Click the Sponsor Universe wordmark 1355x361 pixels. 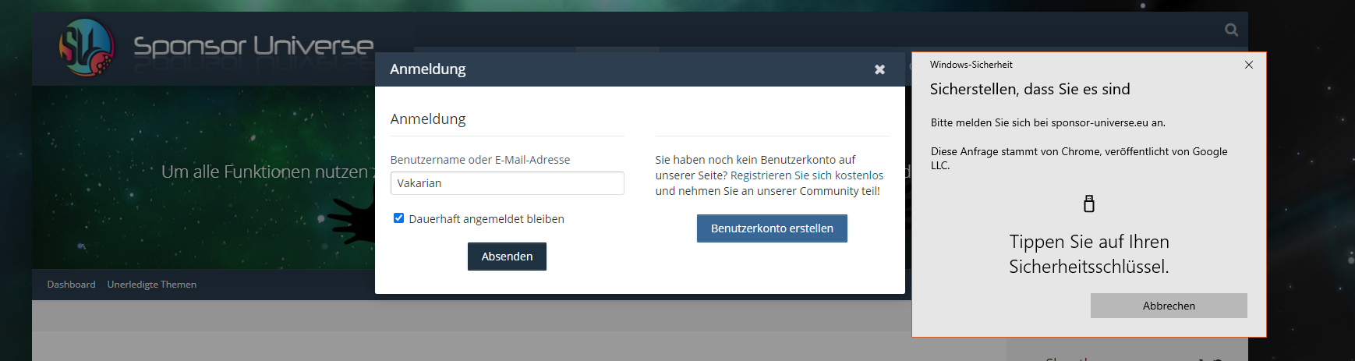[x=253, y=46]
